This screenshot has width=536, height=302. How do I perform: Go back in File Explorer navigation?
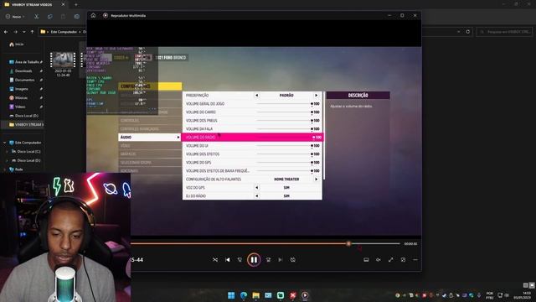click(x=6, y=32)
